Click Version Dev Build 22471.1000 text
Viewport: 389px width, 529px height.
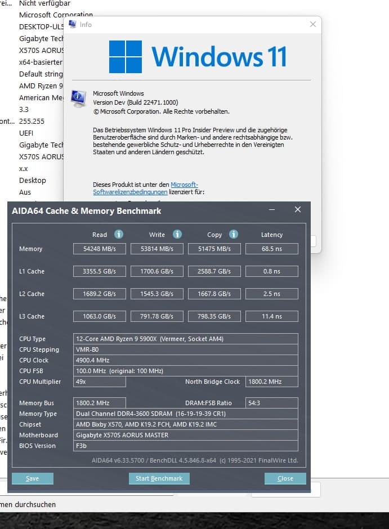[135, 102]
